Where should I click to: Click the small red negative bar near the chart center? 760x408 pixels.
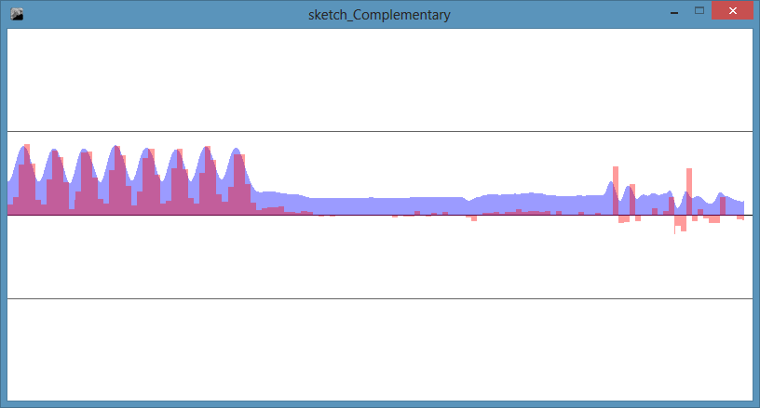(x=473, y=218)
